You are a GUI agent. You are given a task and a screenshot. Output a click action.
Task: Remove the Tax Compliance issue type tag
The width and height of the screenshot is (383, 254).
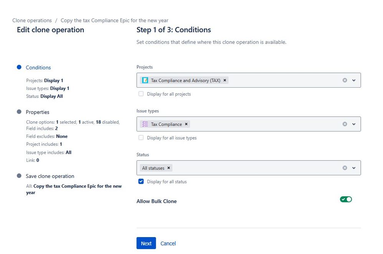point(186,124)
